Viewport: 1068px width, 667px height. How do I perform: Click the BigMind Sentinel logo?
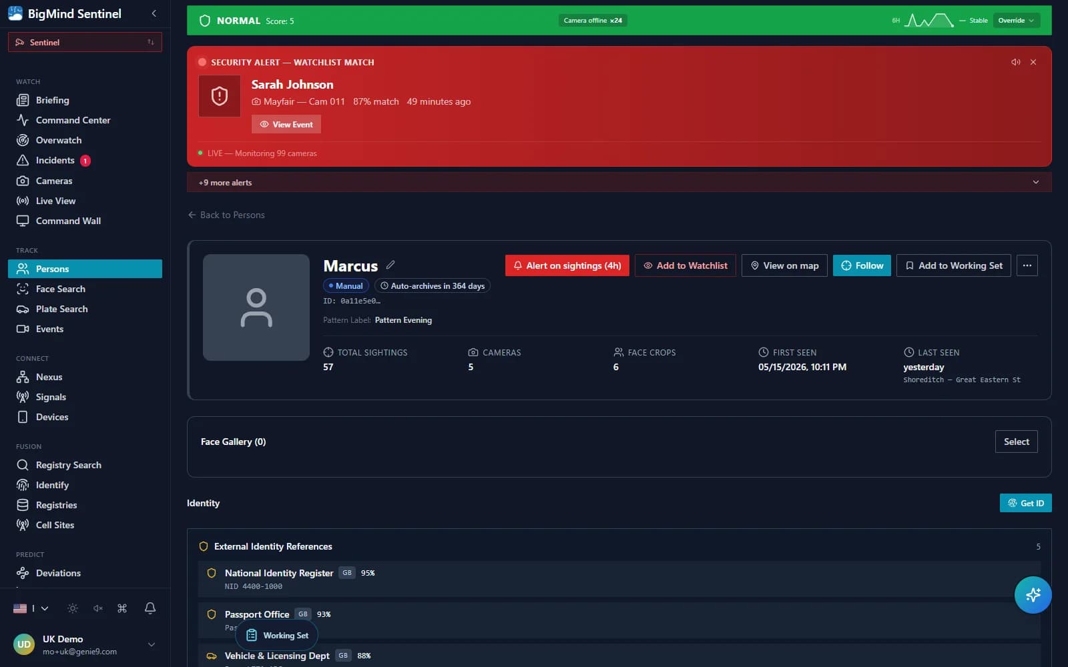[x=15, y=13]
